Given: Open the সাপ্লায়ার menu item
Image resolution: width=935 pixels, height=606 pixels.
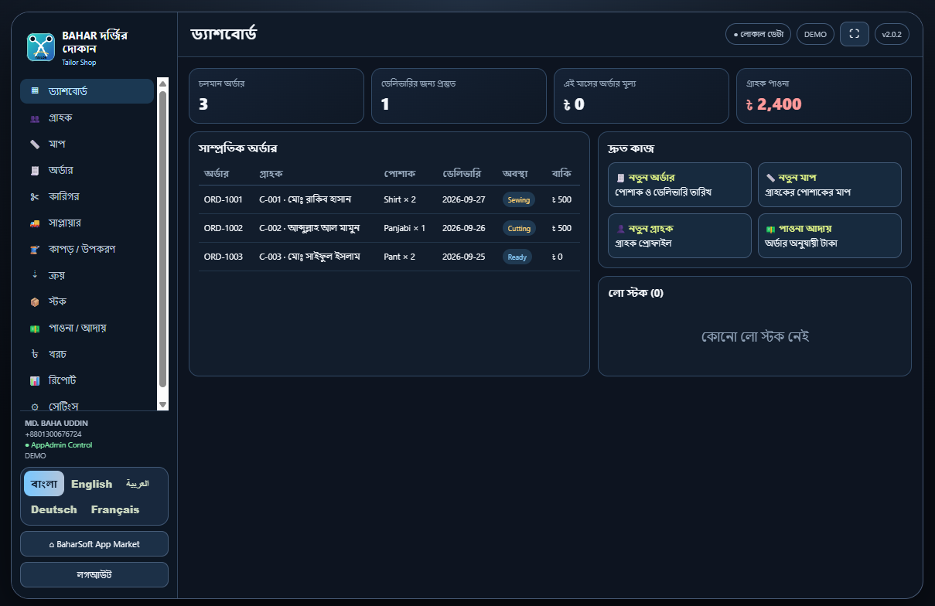Looking at the screenshot, I should (87, 223).
